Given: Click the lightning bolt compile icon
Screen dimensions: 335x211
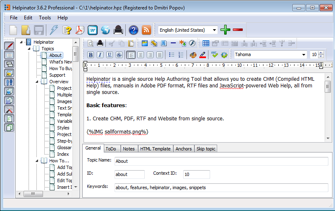Looking at the screenshot, I should (54, 30).
